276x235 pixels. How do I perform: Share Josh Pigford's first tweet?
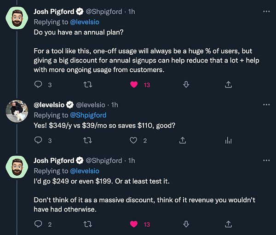pyautogui.click(x=229, y=84)
